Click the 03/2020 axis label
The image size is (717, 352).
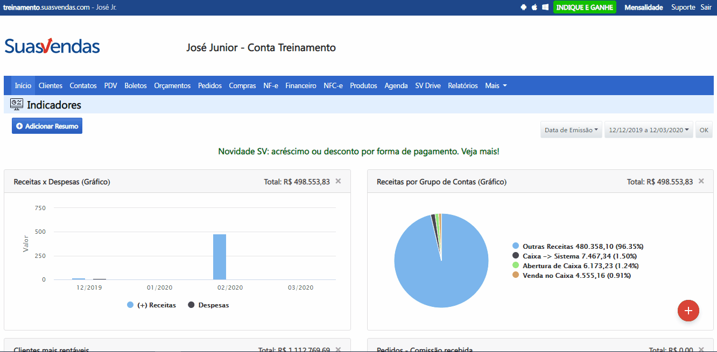tap(301, 288)
